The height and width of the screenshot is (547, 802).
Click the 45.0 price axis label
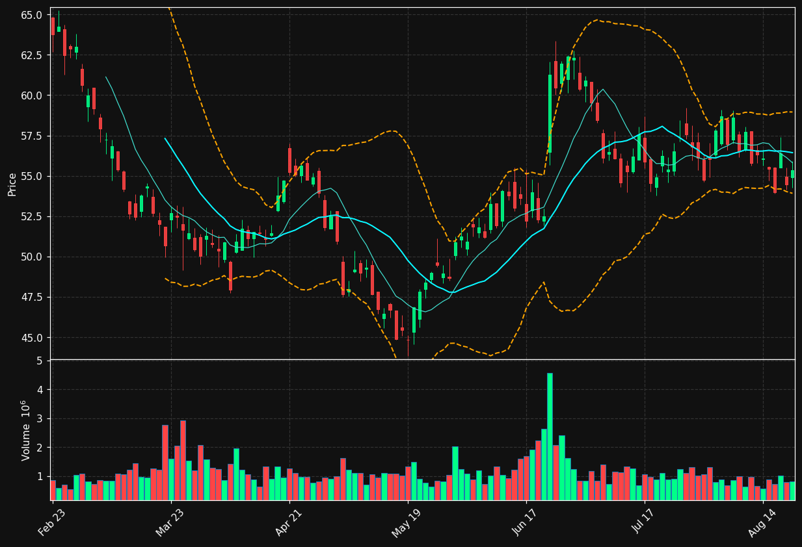31,338
